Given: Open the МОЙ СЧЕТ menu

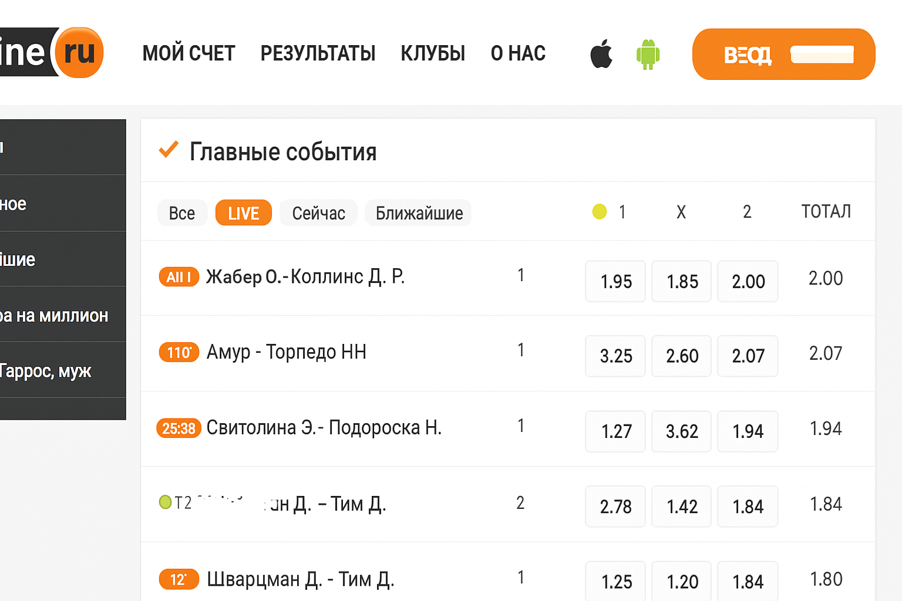Looking at the screenshot, I should [189, 53].
